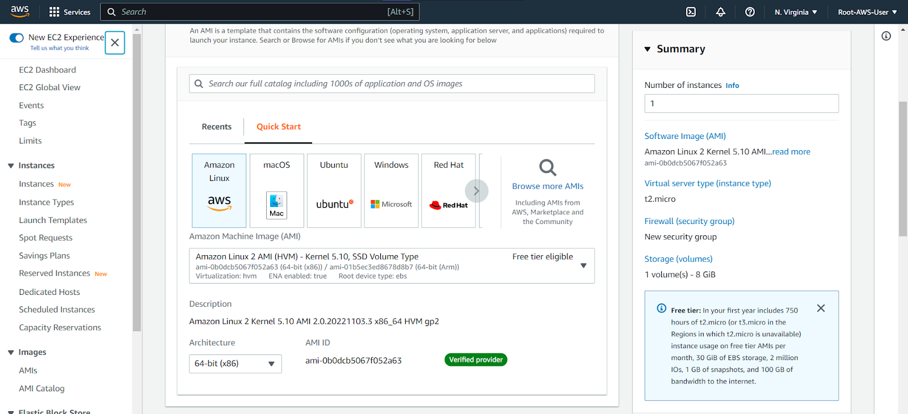The width and height of the screenshot is (908, 414).
Task: Open the help question mark icon
Action: tap(750, 12)
